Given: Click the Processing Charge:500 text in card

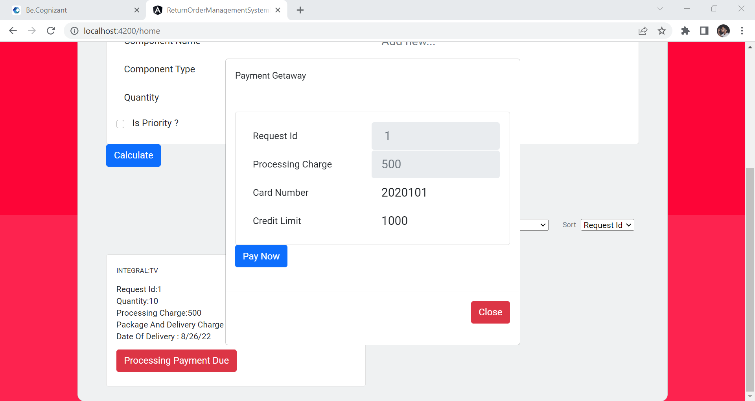Looking at the screenshot, I should [x=159, y=313].
